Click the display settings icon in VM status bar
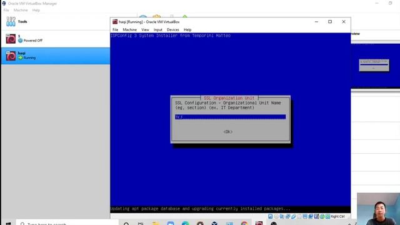Screen dimensions: 400x225 pyautogui.click(x=305, y=216)
